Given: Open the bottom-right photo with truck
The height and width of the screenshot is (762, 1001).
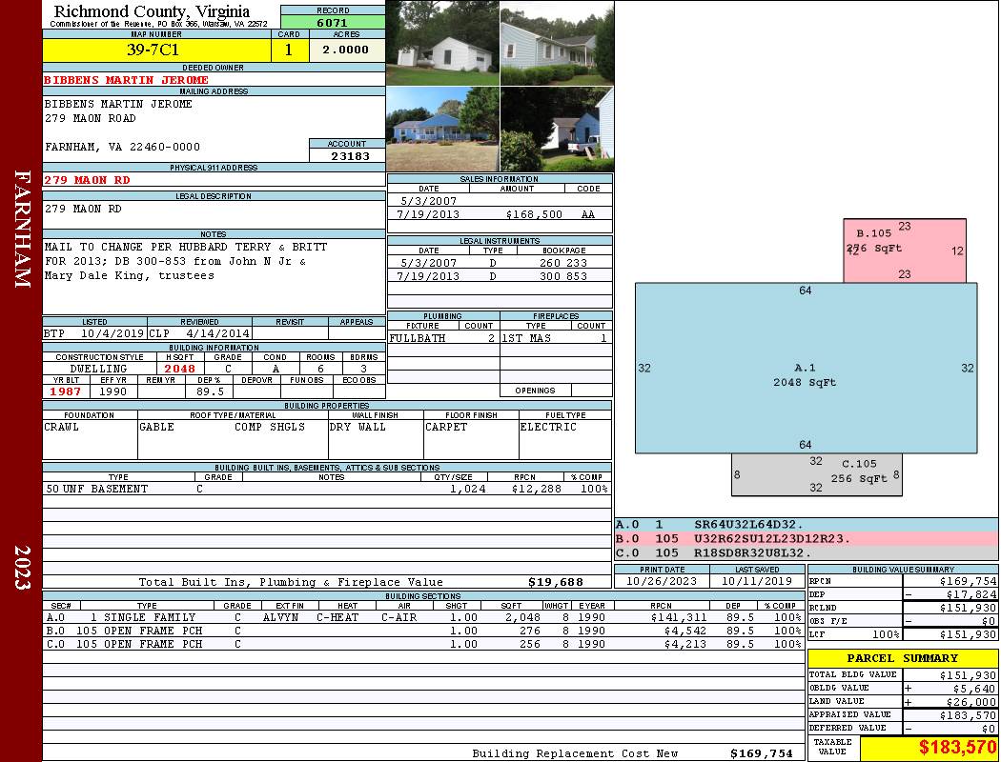Looking at the screenshot, I should [557, 129].
